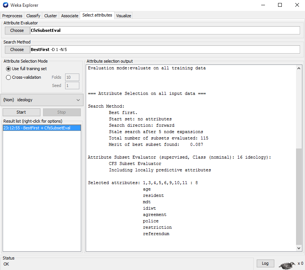Viewport: 305px width, 270px height.
Task: Select the Cross-validation radio button
Action: 8,77
